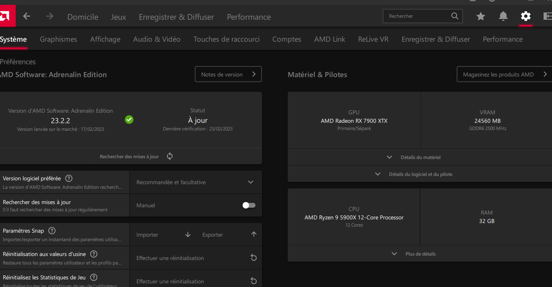Switch to the Graphismes tab

pos(58,39)
